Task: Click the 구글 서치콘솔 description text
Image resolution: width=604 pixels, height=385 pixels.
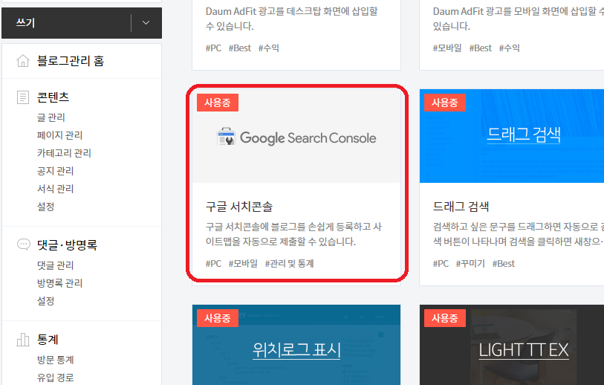Action: click(293, 234)
